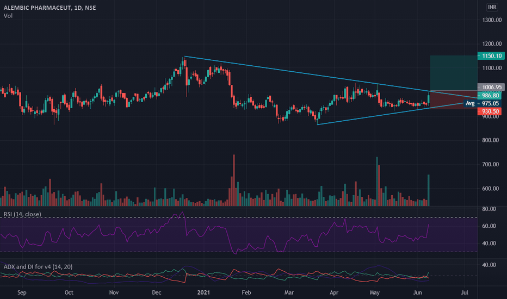Click the 1150.10 target price label
Screen dimensions: 507x299
pos(491,56)
